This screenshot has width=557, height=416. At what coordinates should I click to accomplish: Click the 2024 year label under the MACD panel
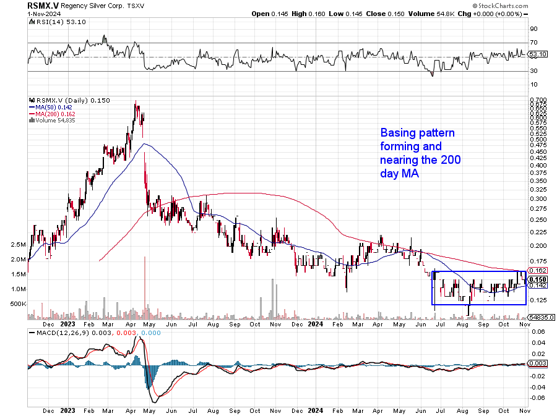click(315, 410)
